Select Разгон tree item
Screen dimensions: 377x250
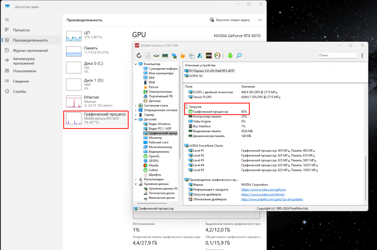click(x=151, y=87)
